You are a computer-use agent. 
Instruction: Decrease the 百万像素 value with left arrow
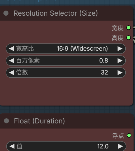(x=12, y=61)
